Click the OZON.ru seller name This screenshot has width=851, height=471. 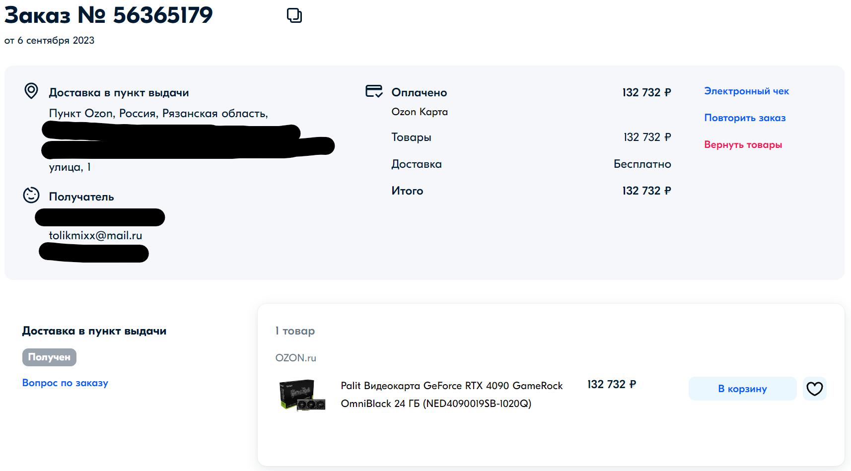coord(295,358)
